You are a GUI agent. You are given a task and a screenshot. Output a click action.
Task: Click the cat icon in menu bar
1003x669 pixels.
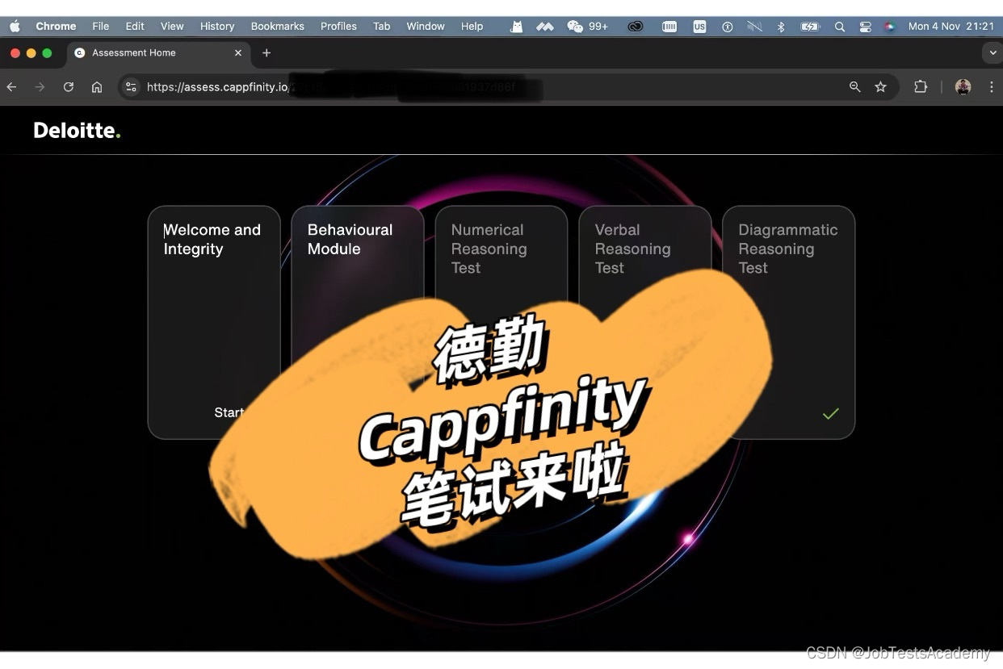pos(517,27)
